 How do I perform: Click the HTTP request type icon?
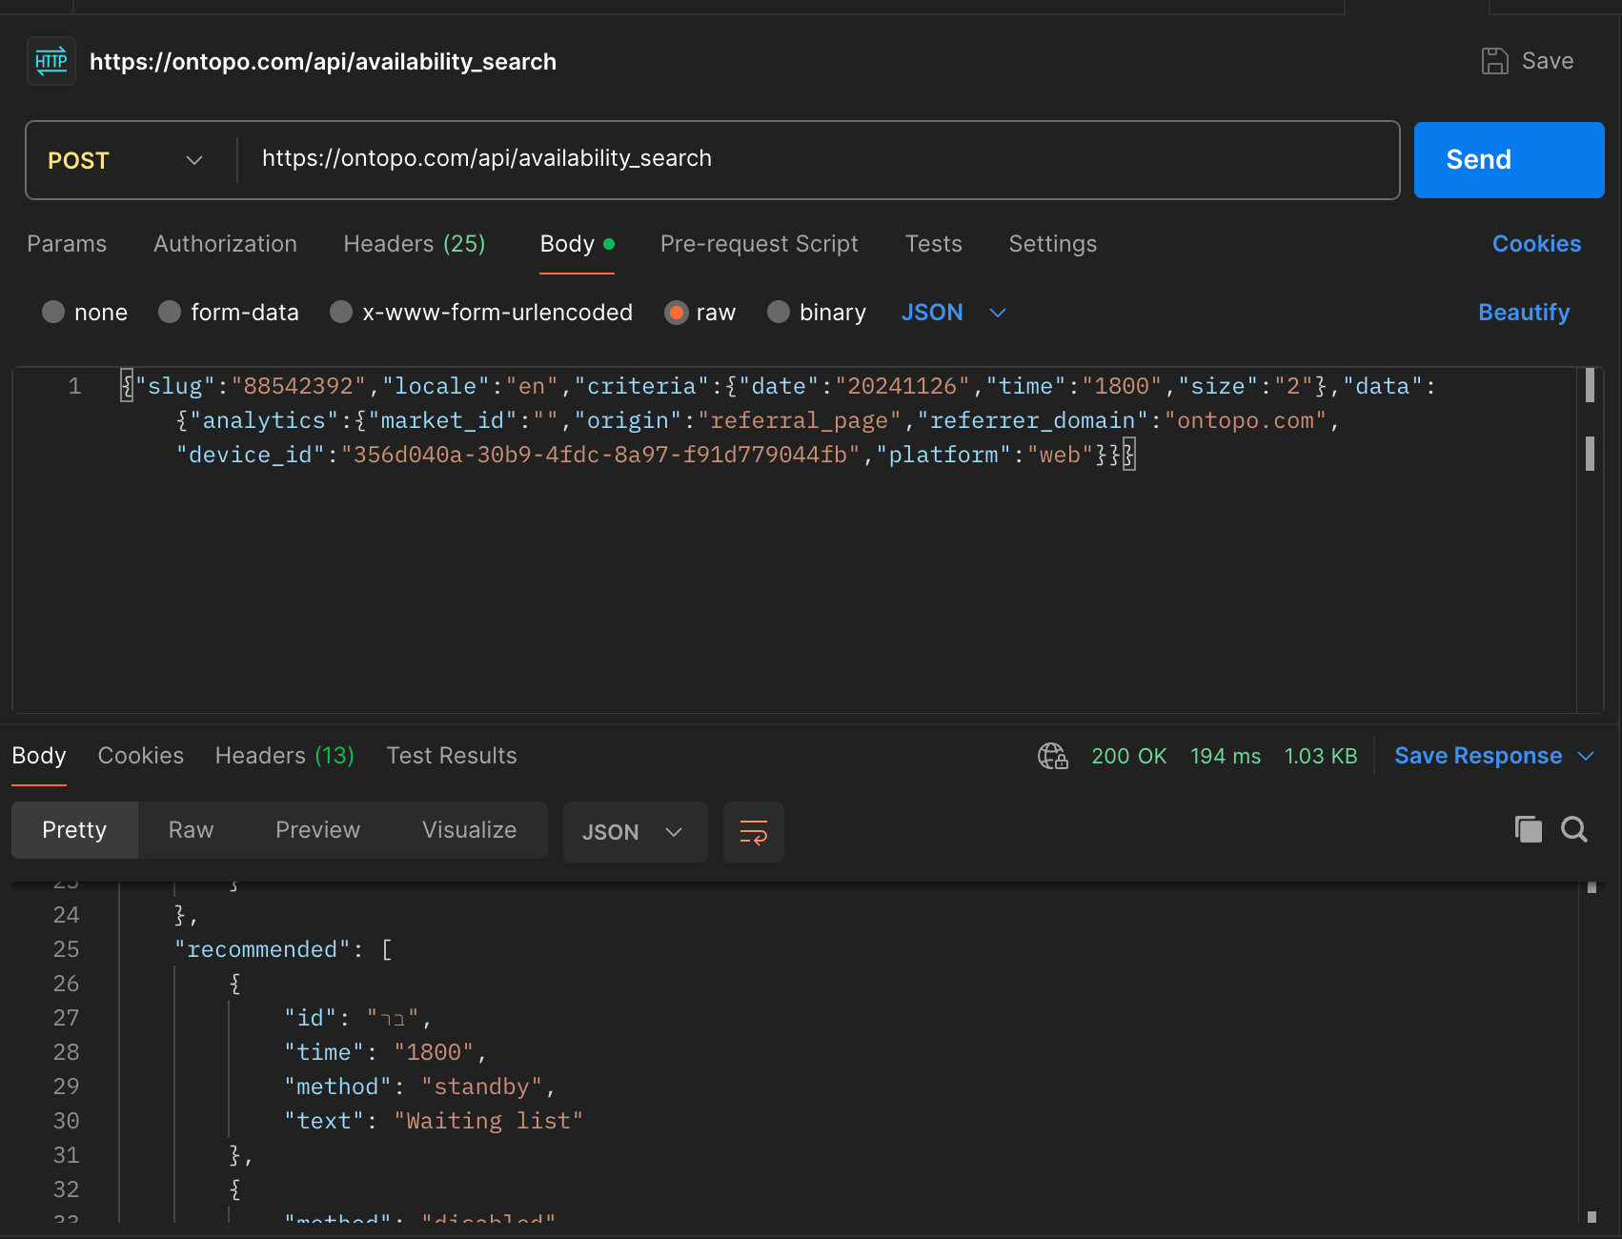[x=51, y=61]
